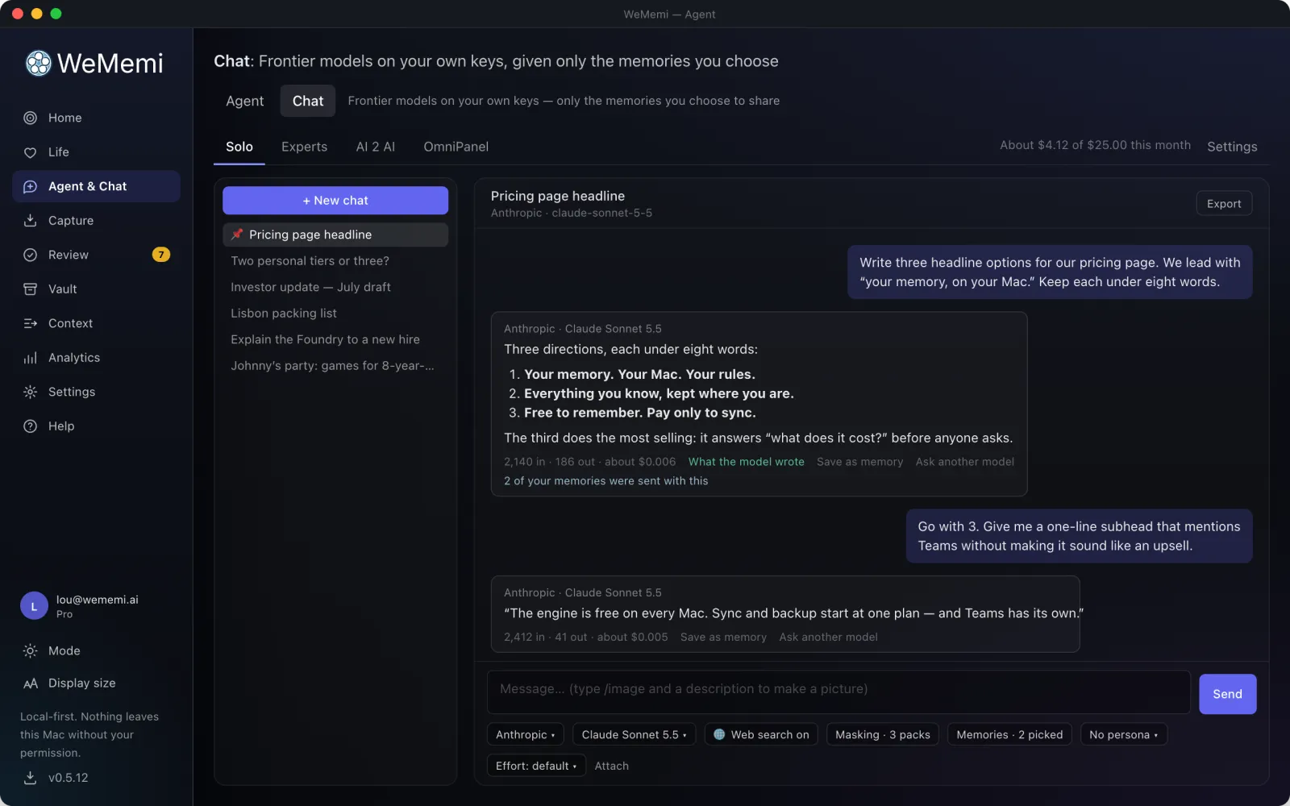Click 2 of your memories were sent

click(x=606, y=481)
